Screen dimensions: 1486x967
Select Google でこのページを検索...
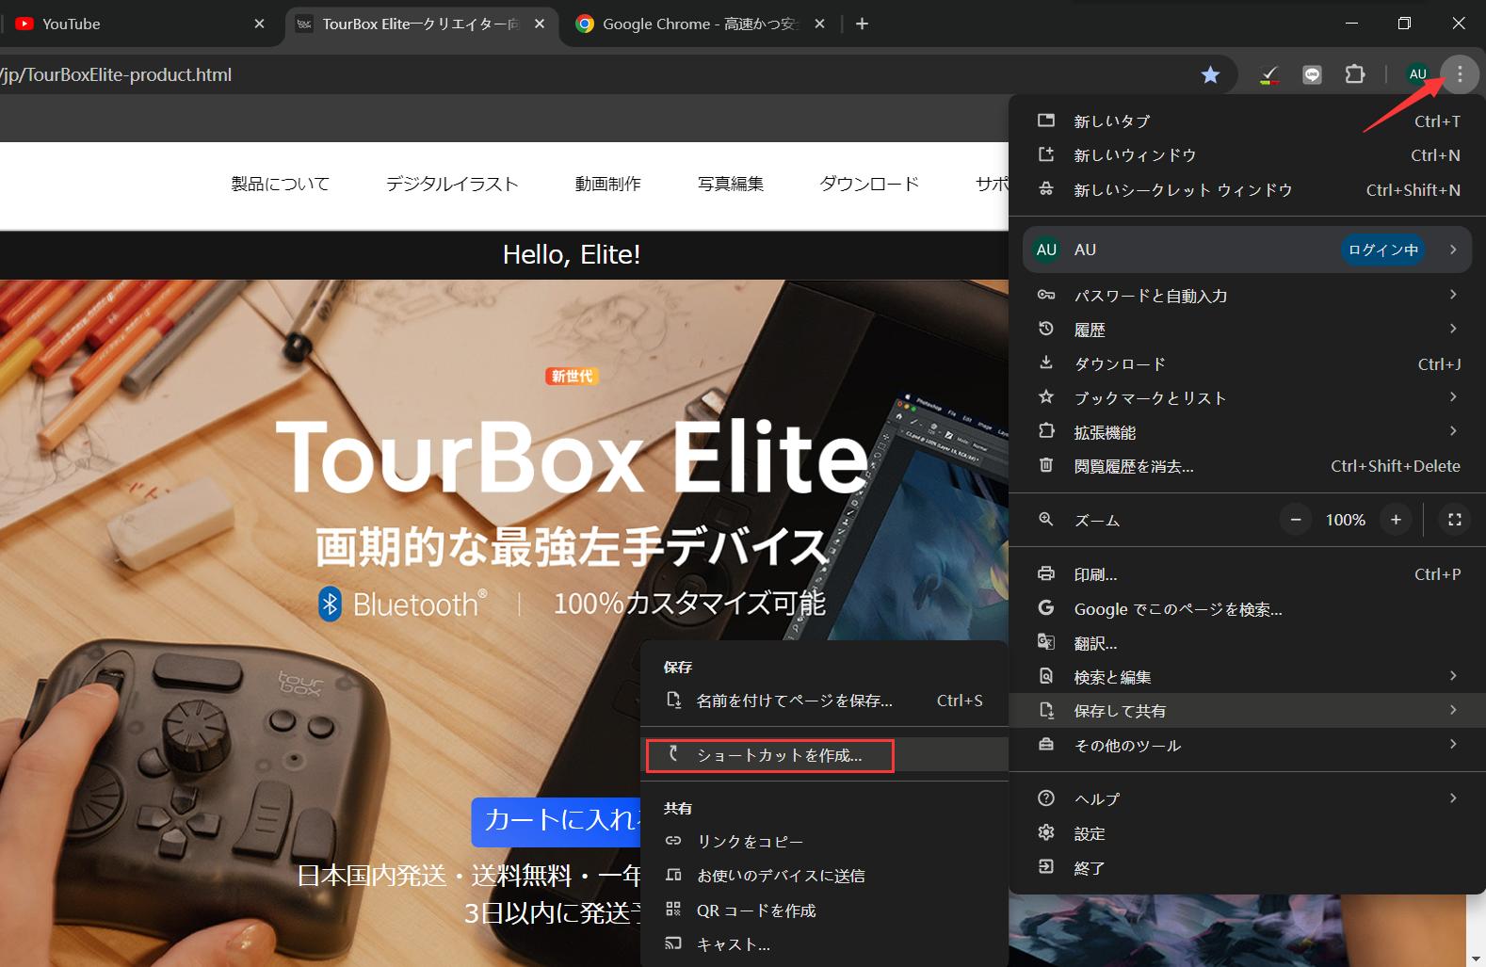[1247, 609]
